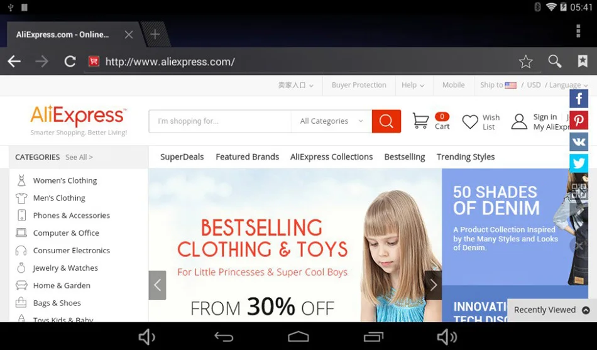Click See All categories link
Screen dimensions: 597x350
click(79, 157)
